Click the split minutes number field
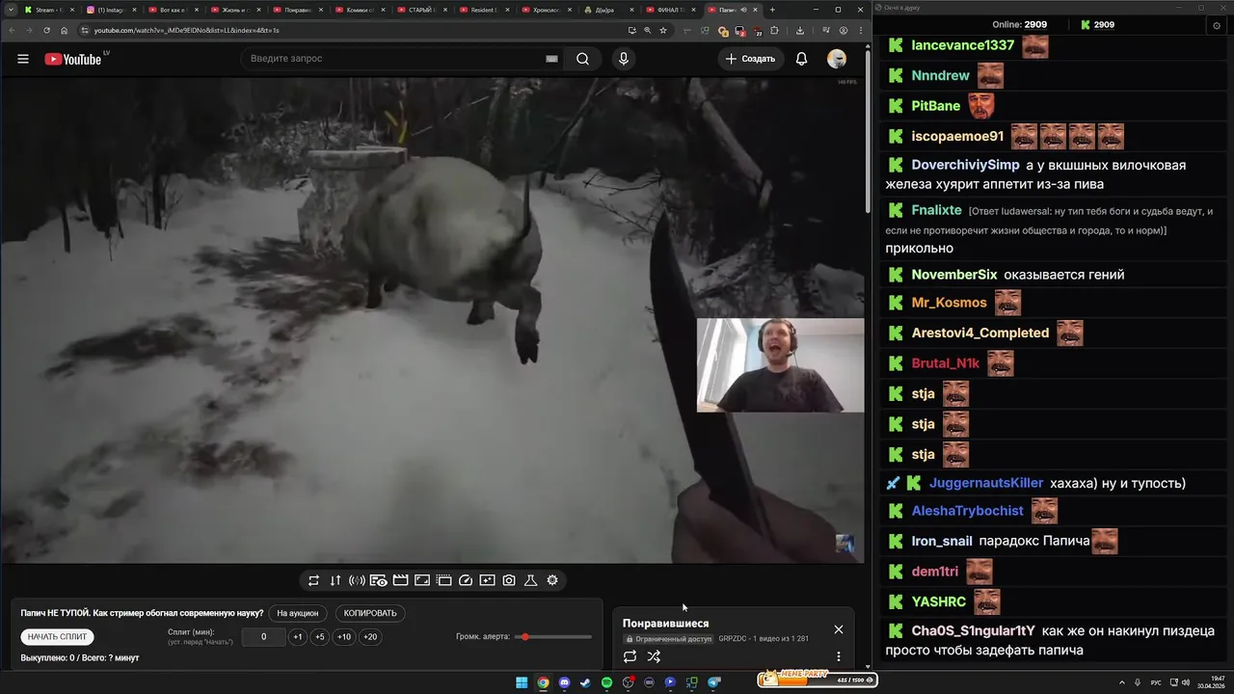 (x=263, y=637)
